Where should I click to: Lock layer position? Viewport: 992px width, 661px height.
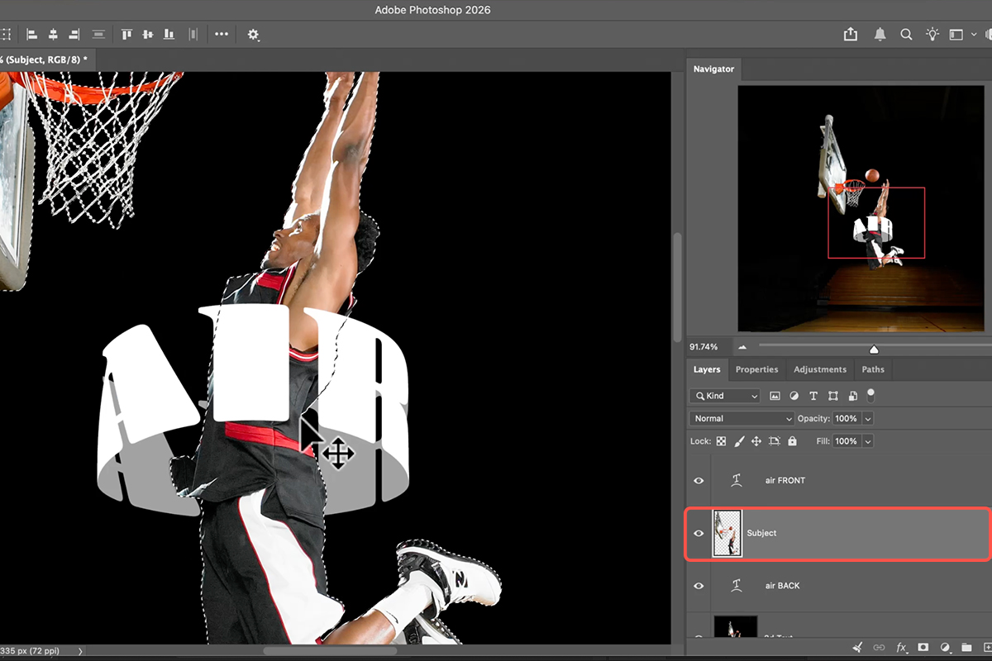pyautogui.click(x=756, y=441)
